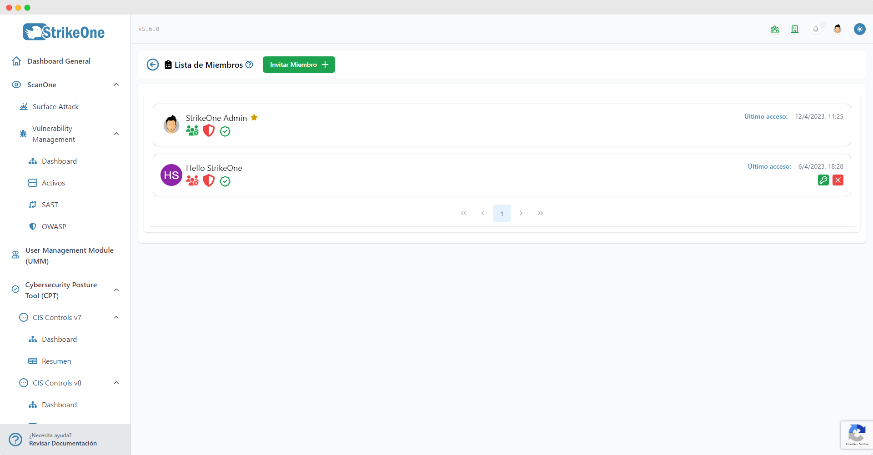
Task: Click the green key button for Hello StrikeOne
Action: click(x=823, y=180)
